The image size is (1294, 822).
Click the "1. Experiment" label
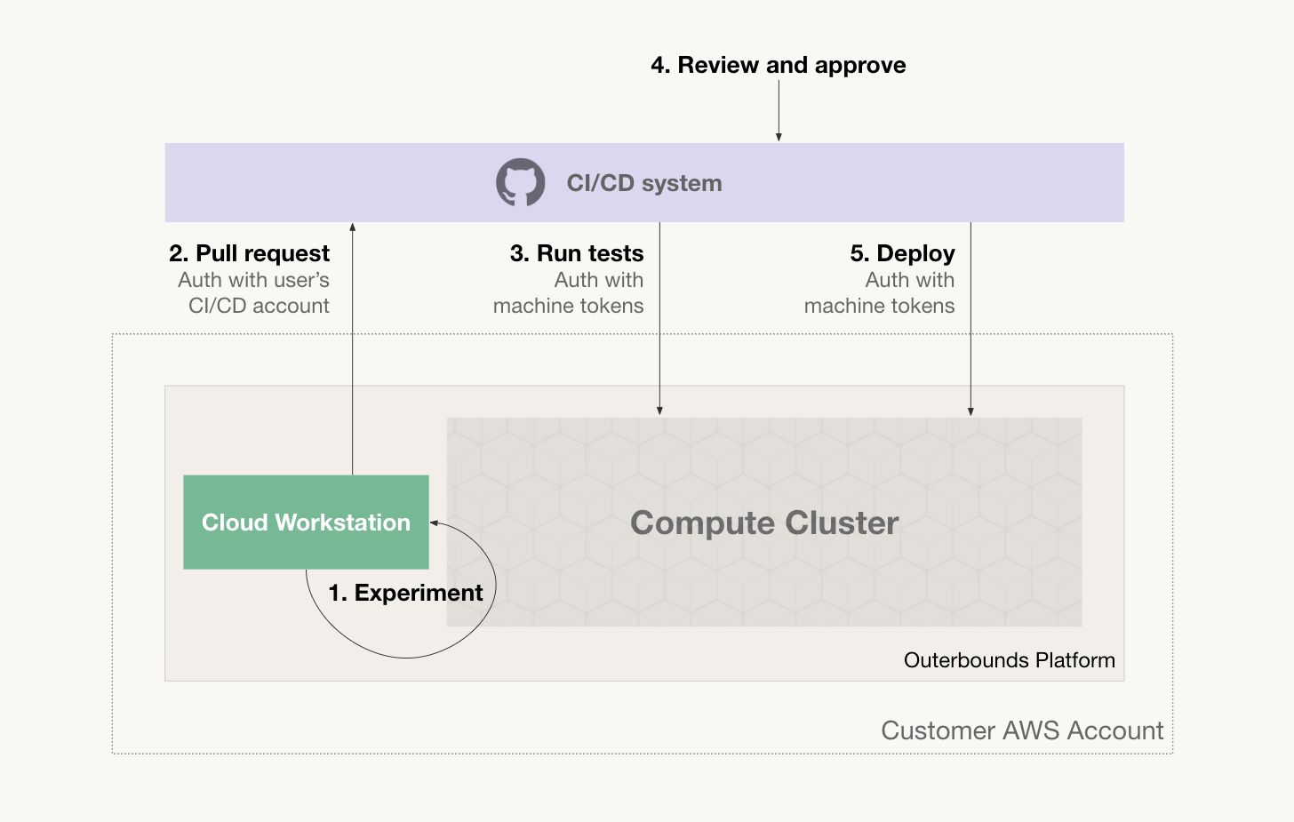pyautogui.click(x=405, y=593)
